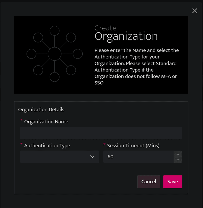The image size is (203, 208).
Task: Click the rightmost circle of the network graphic
Action: [x=78, y=54]
